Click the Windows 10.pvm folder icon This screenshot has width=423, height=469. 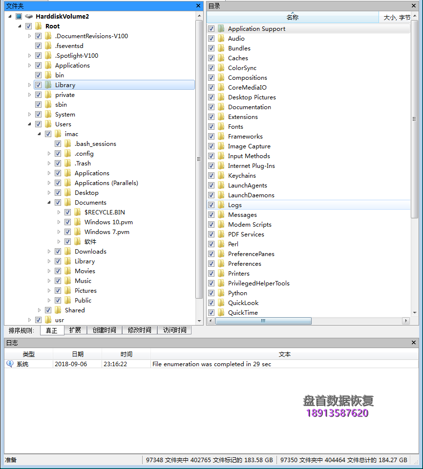click(78, 222)
